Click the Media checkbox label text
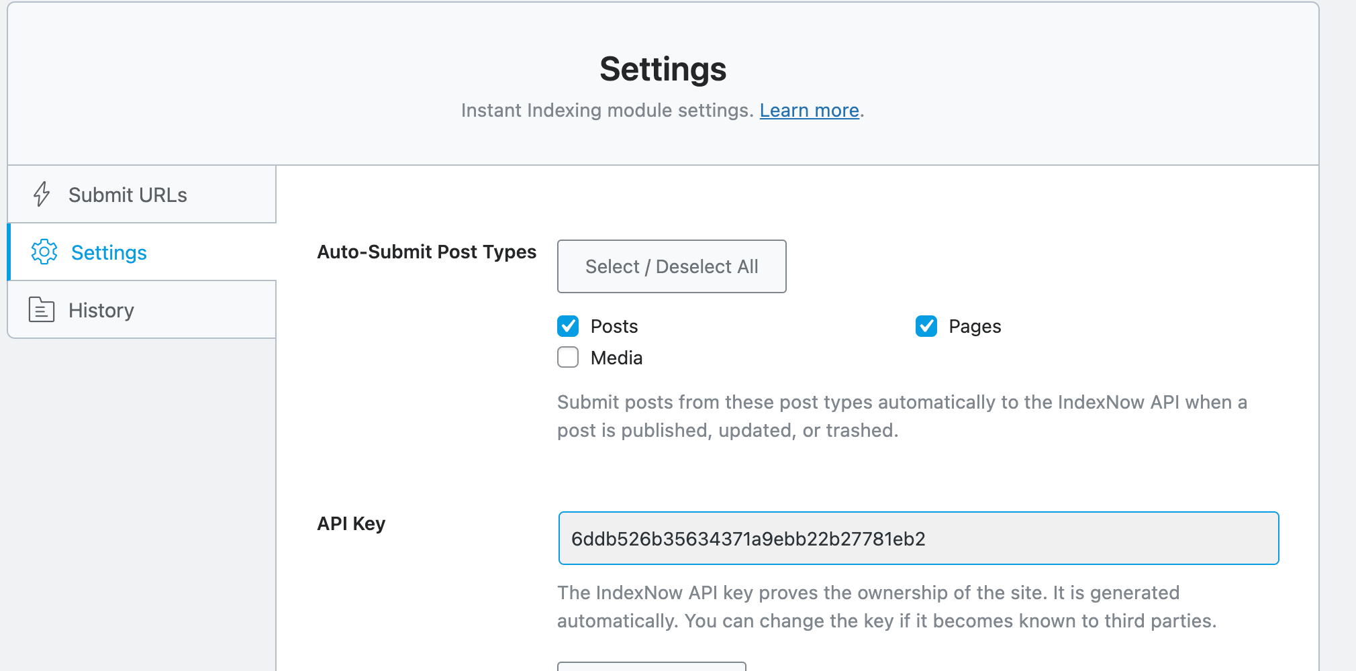The height and width of the screenshot is (671, 1356). coord(616,358)
